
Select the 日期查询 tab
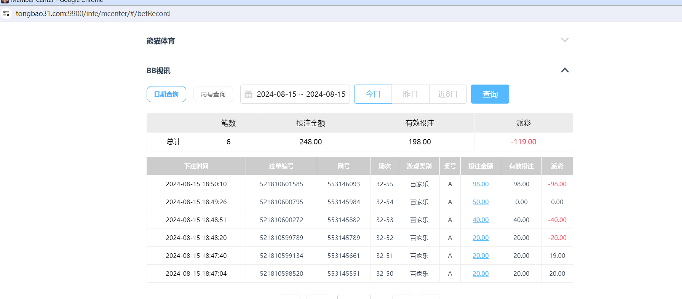pyautogui.click(x=166, y=94)
